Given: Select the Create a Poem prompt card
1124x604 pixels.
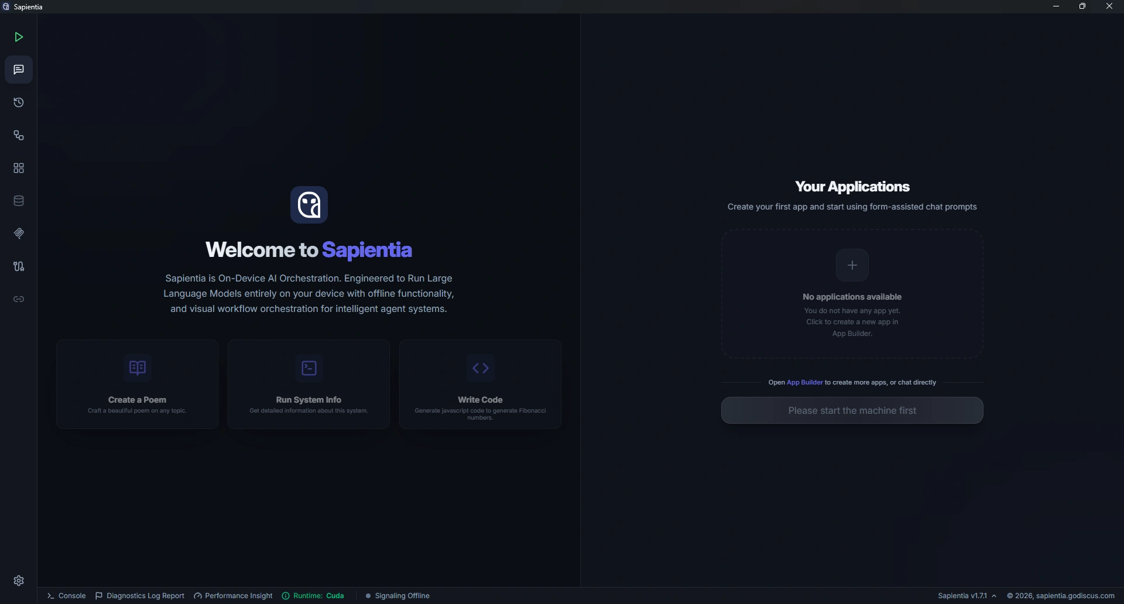Looking at the screenshot, I should pyautogui.click(x=136, y=384).
